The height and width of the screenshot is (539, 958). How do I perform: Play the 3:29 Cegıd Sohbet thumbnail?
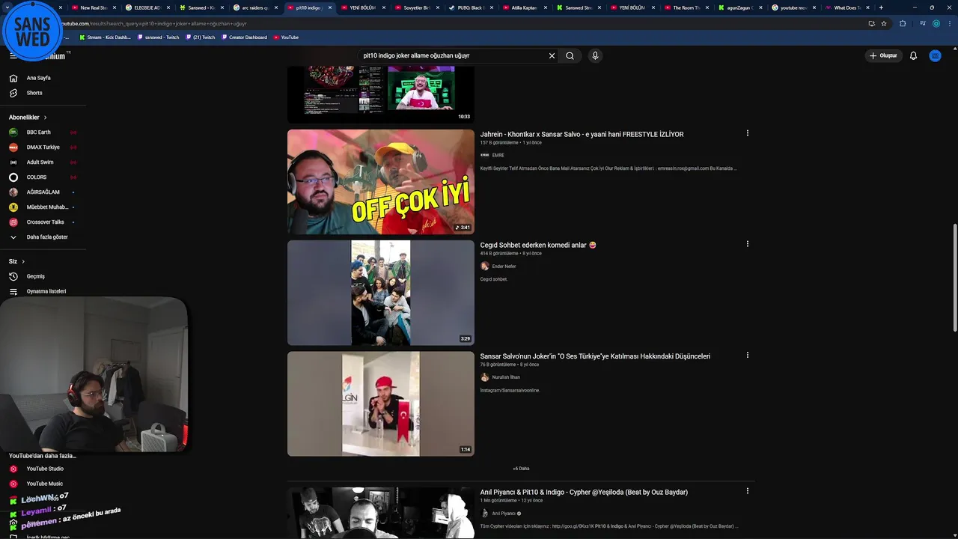click(381, 293)
